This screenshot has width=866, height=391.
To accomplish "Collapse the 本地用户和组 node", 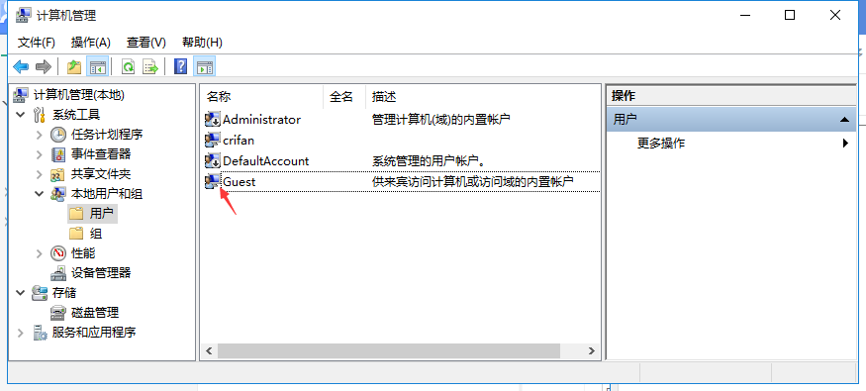I will (x=40, y=194).
